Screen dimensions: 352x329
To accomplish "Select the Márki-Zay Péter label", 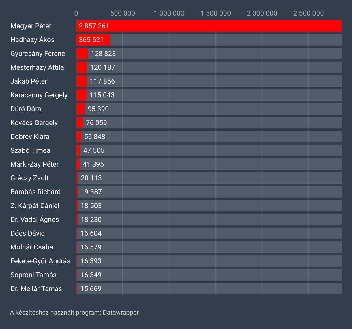I will (x=35, y=164).
